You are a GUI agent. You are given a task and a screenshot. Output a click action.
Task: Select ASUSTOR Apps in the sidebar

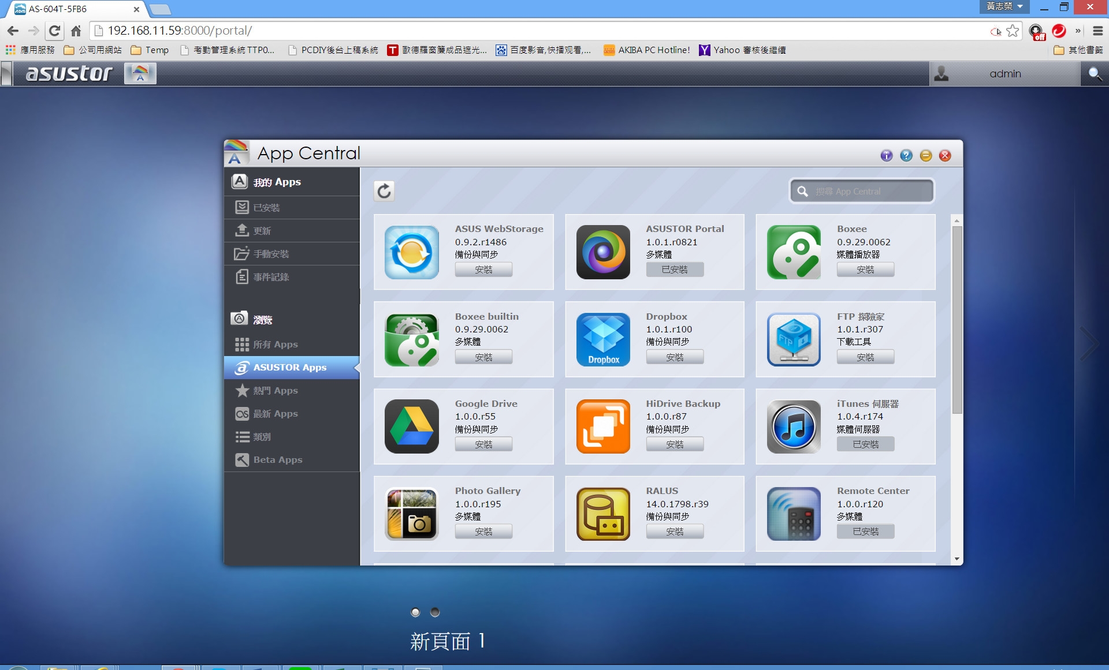(292, 368)
